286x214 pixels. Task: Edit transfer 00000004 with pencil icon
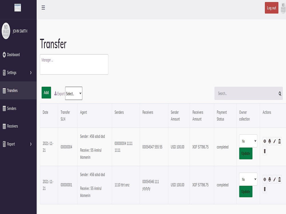tap(275, 141)
